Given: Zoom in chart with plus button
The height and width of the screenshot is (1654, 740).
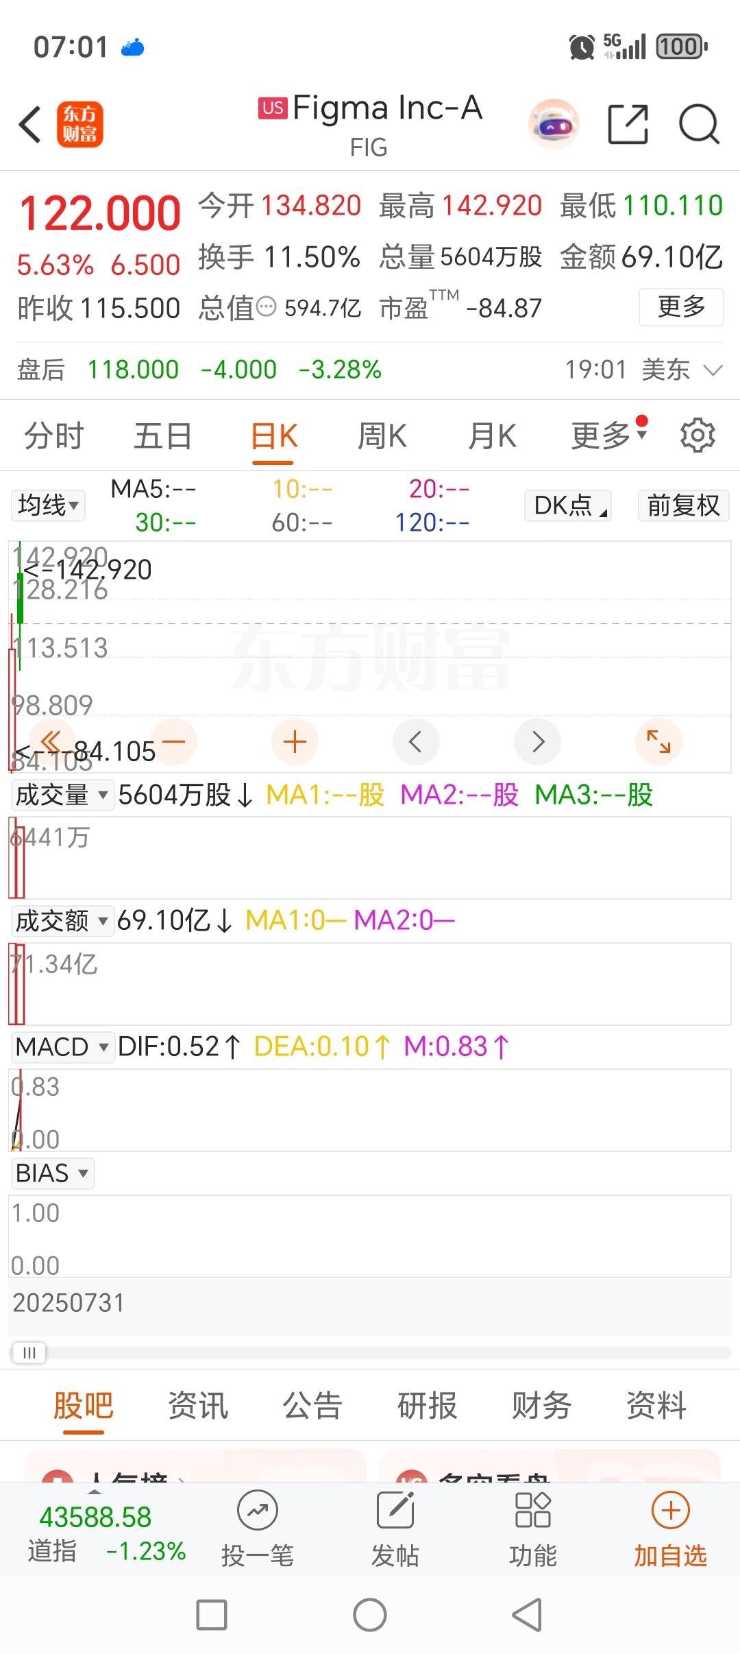Looking at the screenshot, I should coord(295,741).
